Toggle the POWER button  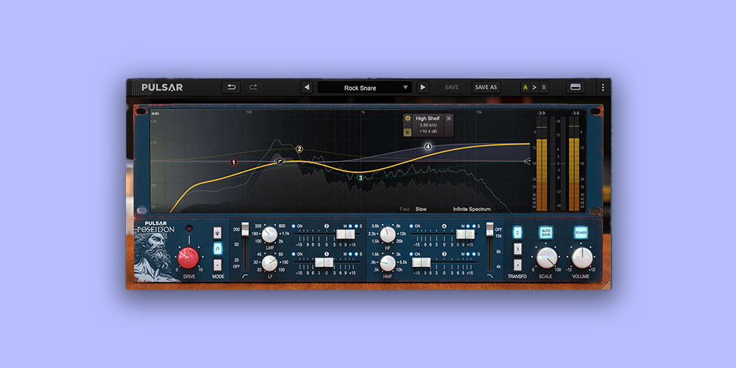(581, 232)
